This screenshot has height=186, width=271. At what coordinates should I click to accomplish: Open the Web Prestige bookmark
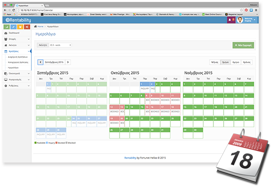coord(120,14)
